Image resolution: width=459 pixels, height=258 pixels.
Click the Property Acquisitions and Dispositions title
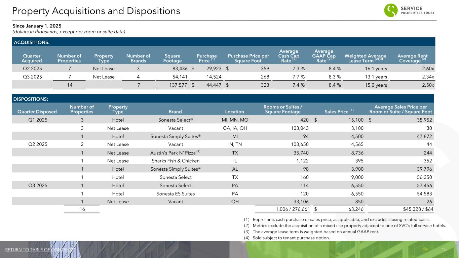pyautogui.click(x=96, y=11)
